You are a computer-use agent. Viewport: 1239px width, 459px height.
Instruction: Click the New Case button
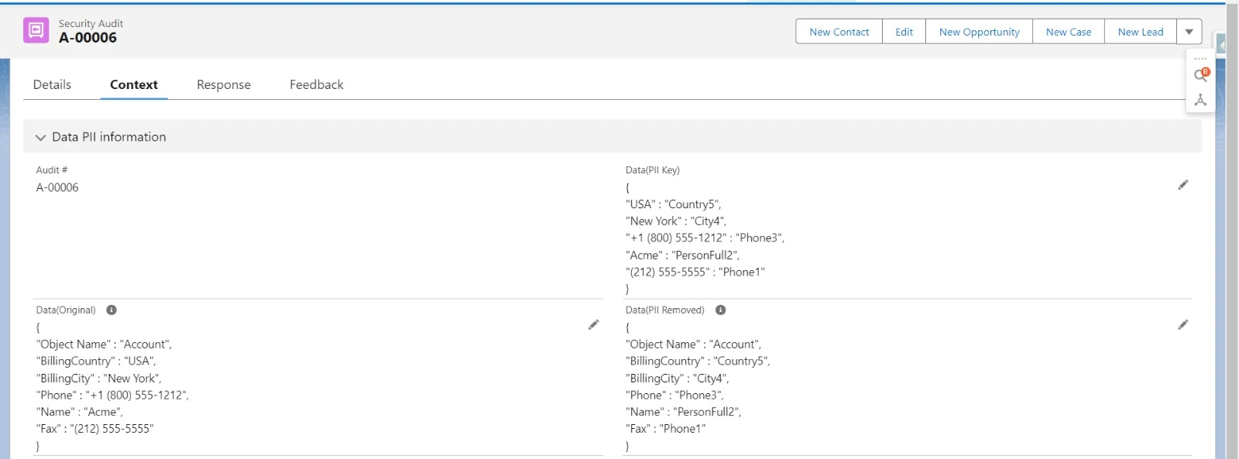pos(1068,32)
